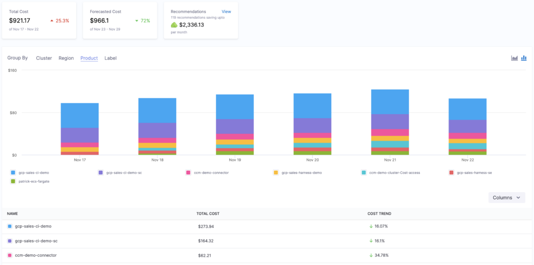Viewport: 534px width, 265px height.
Task: Click View link in Recommendations card
Action: 226,11
